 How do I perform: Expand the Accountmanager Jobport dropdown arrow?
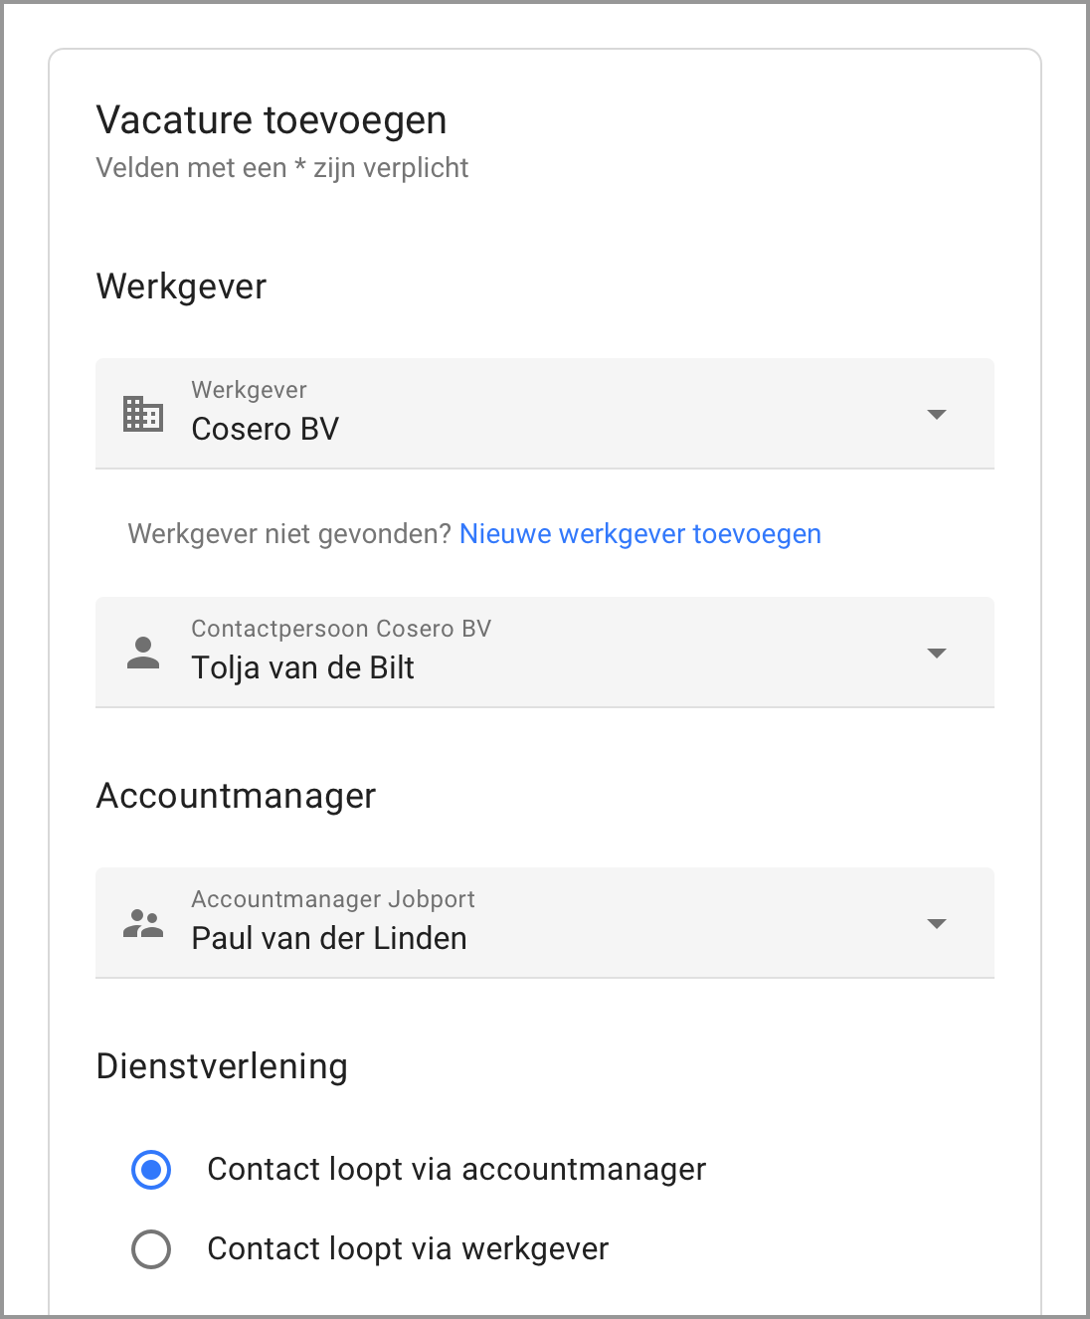936,923
